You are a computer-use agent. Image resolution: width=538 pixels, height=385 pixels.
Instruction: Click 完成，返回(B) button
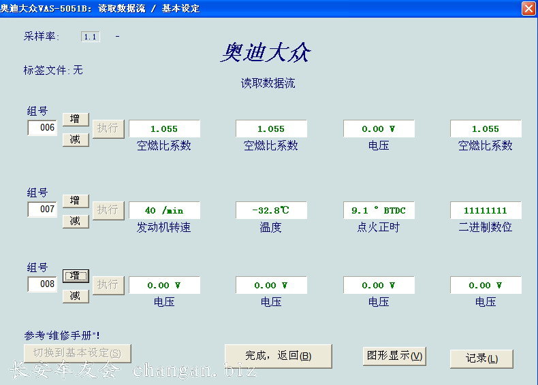[279, 356]
